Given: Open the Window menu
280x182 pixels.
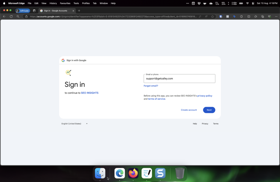Looking at the screenshot, I should 104,3.
